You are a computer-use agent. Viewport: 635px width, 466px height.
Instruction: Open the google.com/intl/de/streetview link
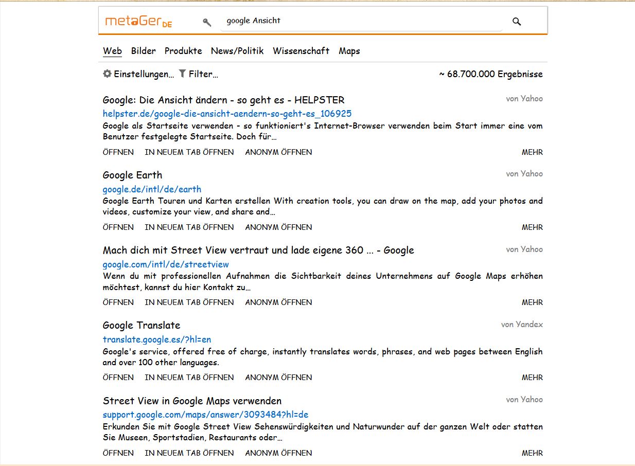[x=166, y=264]
